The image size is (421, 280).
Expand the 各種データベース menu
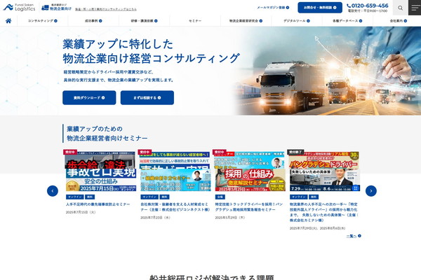click(347, 21)
